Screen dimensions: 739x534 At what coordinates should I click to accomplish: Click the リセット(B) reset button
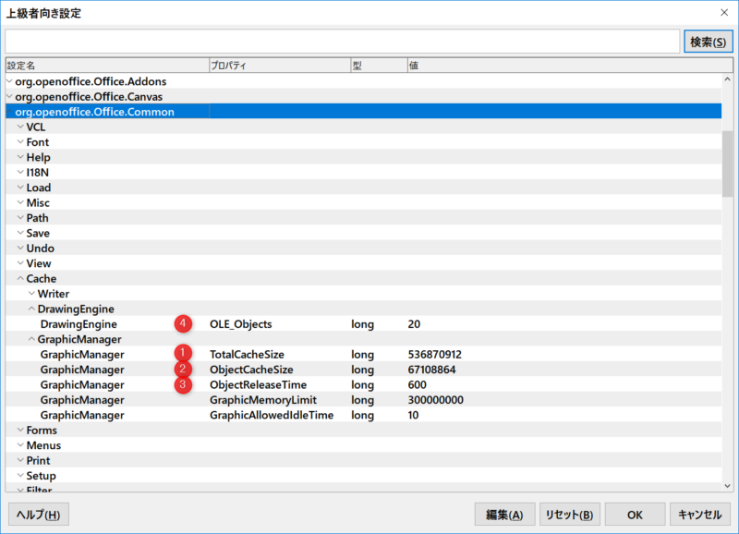point(568,515)
